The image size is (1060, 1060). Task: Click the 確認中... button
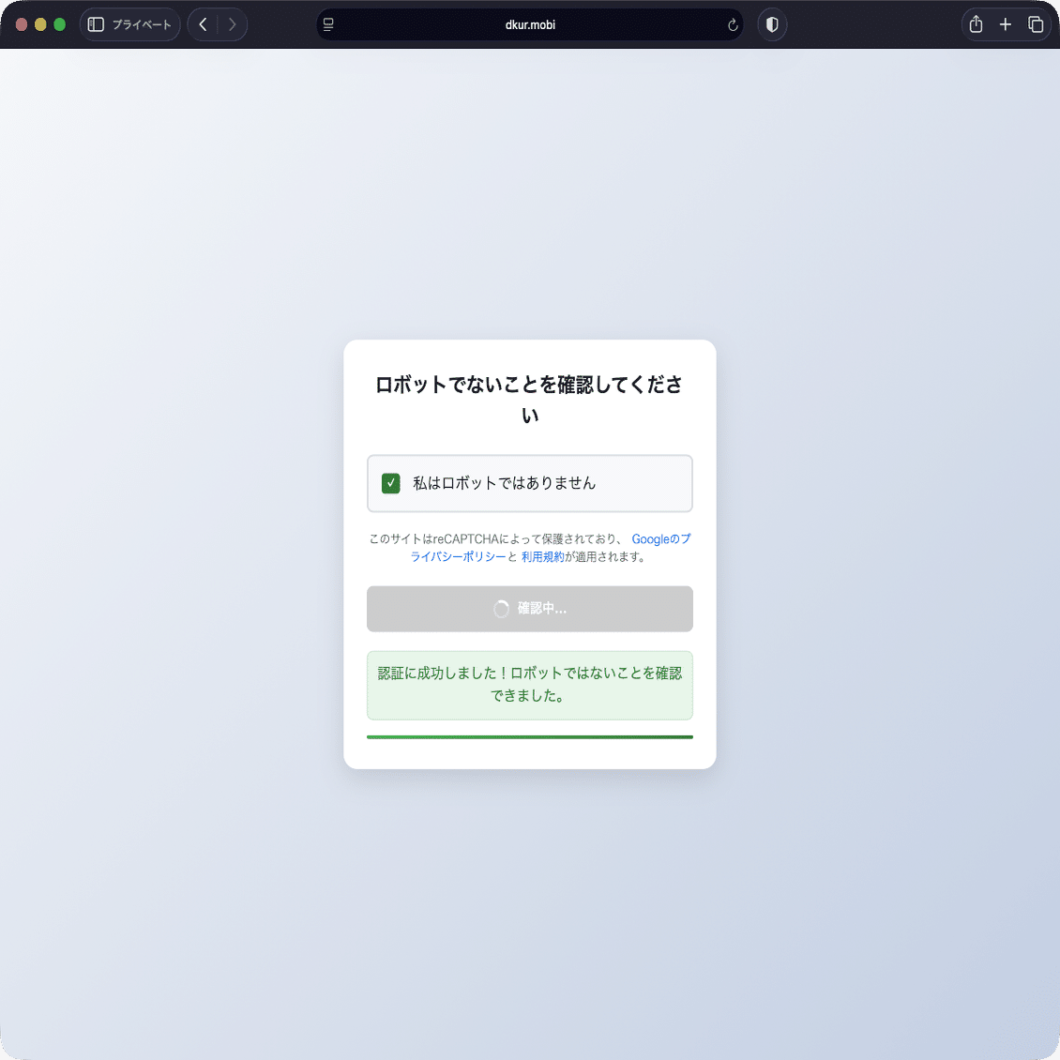530,609
